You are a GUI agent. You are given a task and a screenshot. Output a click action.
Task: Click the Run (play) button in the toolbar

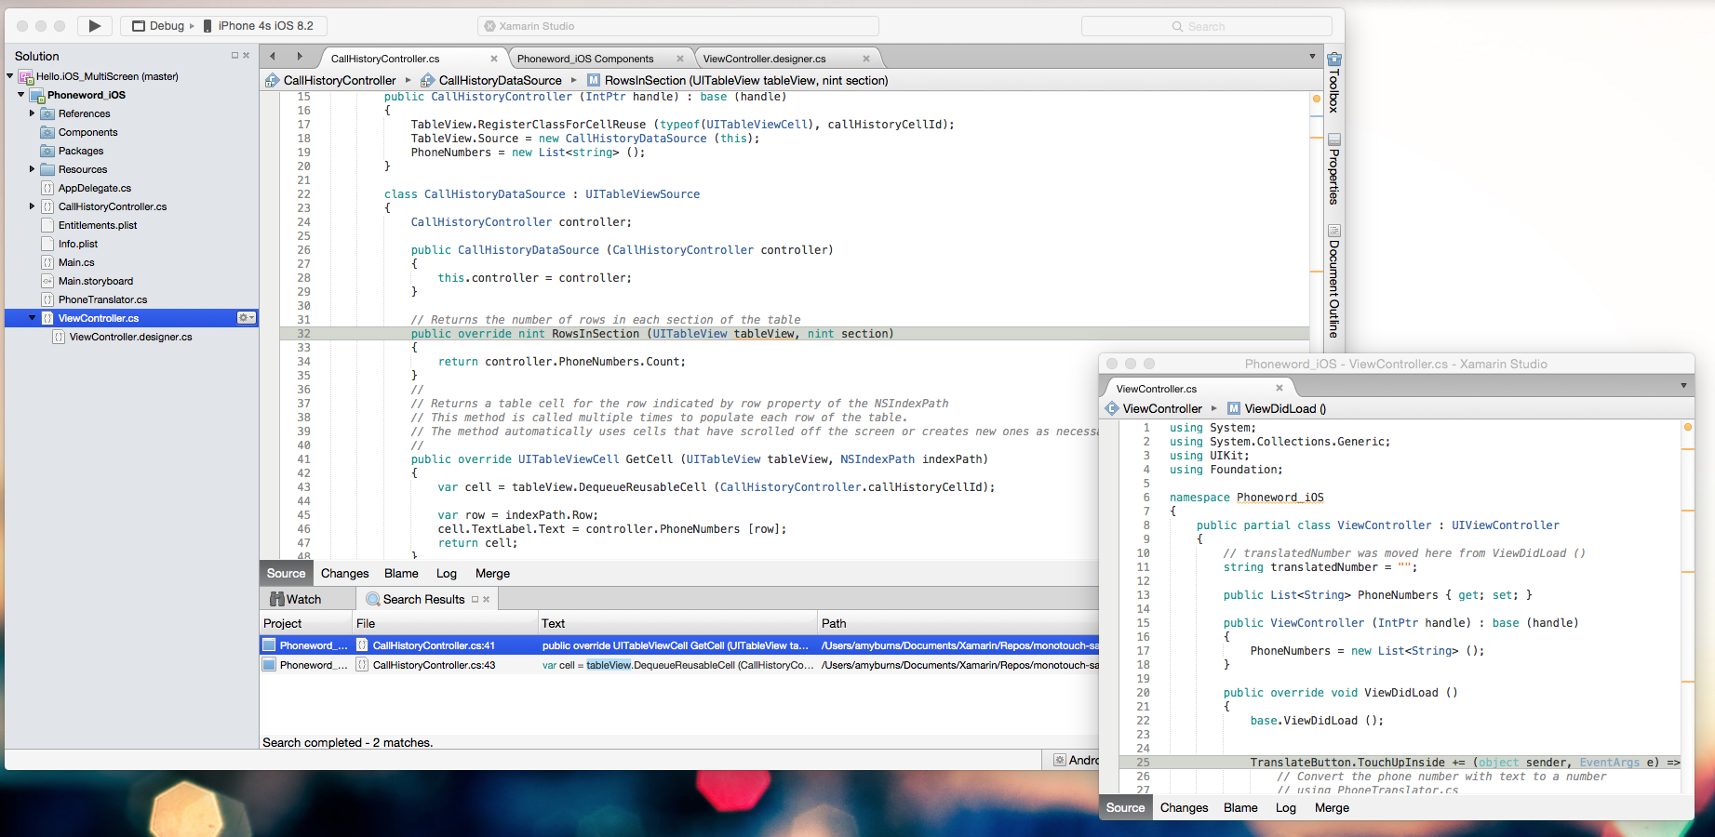(94, 26)
